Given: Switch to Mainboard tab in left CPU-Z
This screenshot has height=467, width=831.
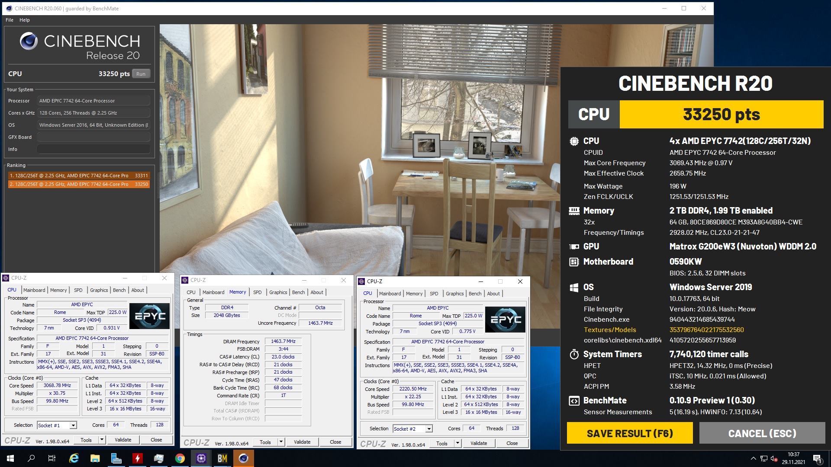Looking at the screenshot, I should click(34, 290).
